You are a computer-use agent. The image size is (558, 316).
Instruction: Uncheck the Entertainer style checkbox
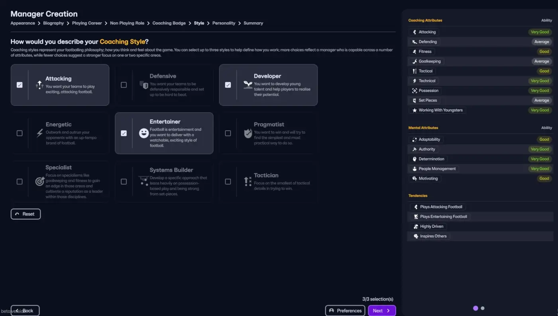click(124, 133)
